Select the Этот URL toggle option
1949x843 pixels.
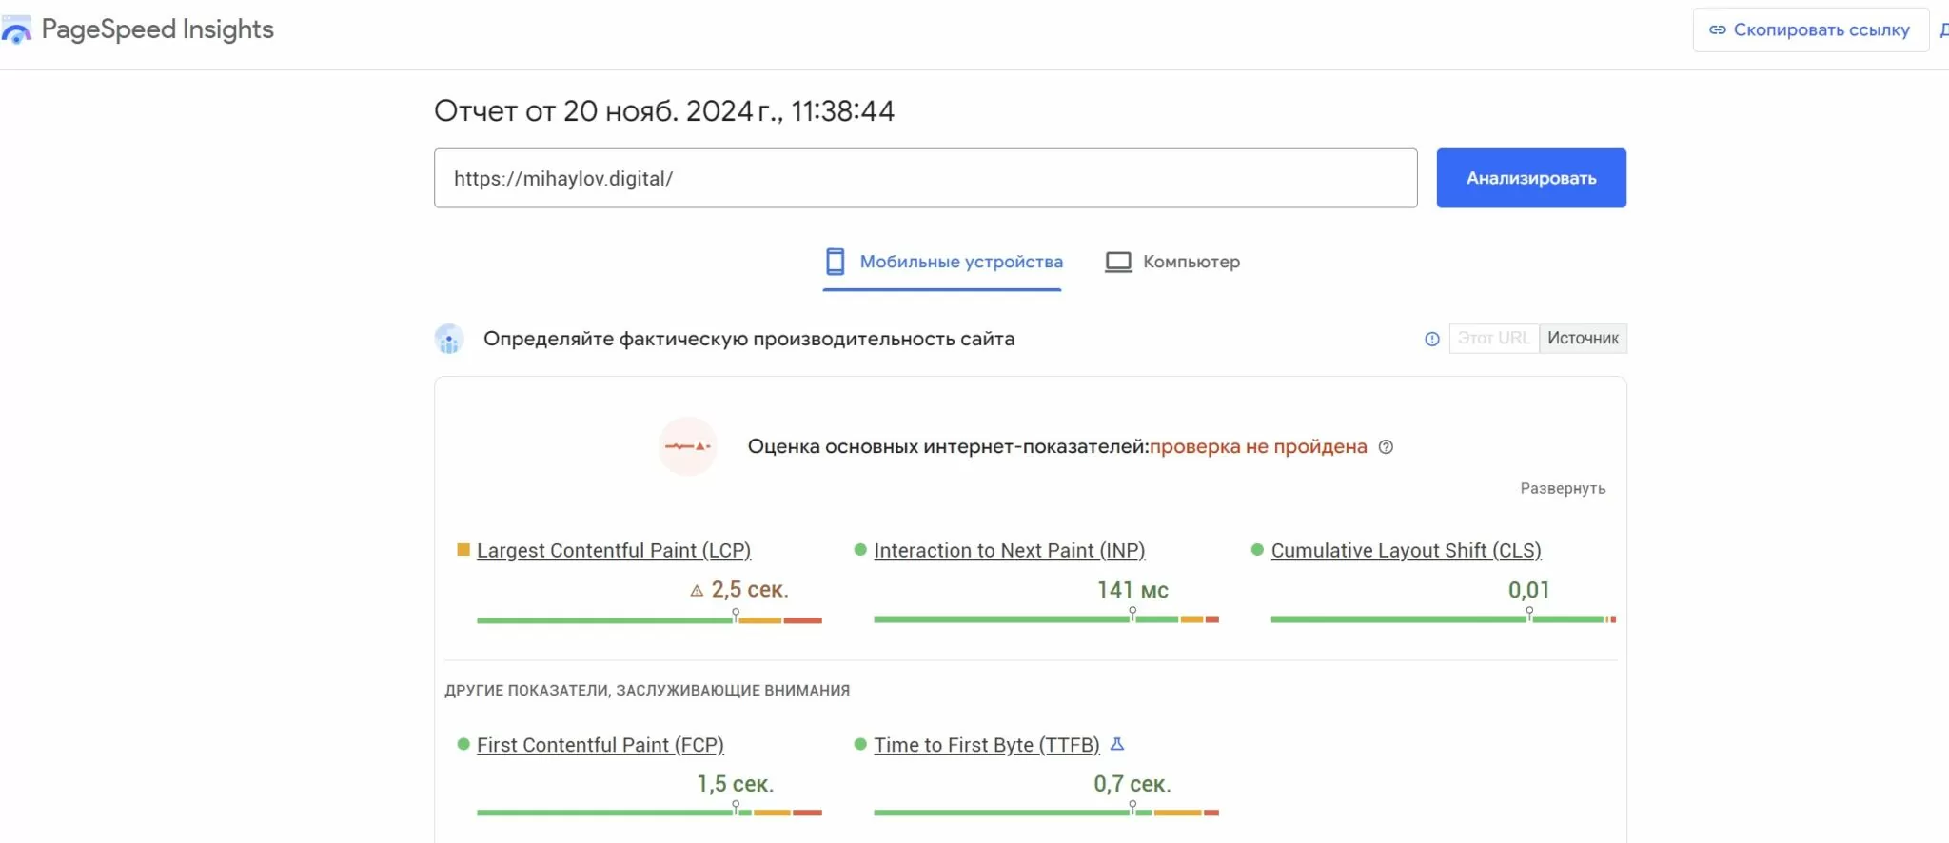pos(1493,338)
